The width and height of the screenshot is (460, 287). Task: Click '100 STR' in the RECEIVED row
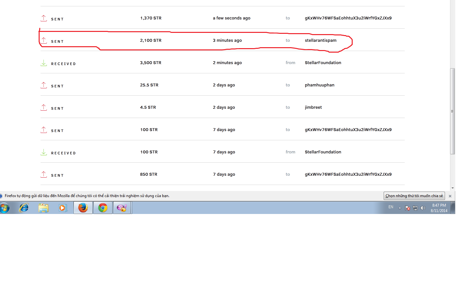(x=149, y=152)
